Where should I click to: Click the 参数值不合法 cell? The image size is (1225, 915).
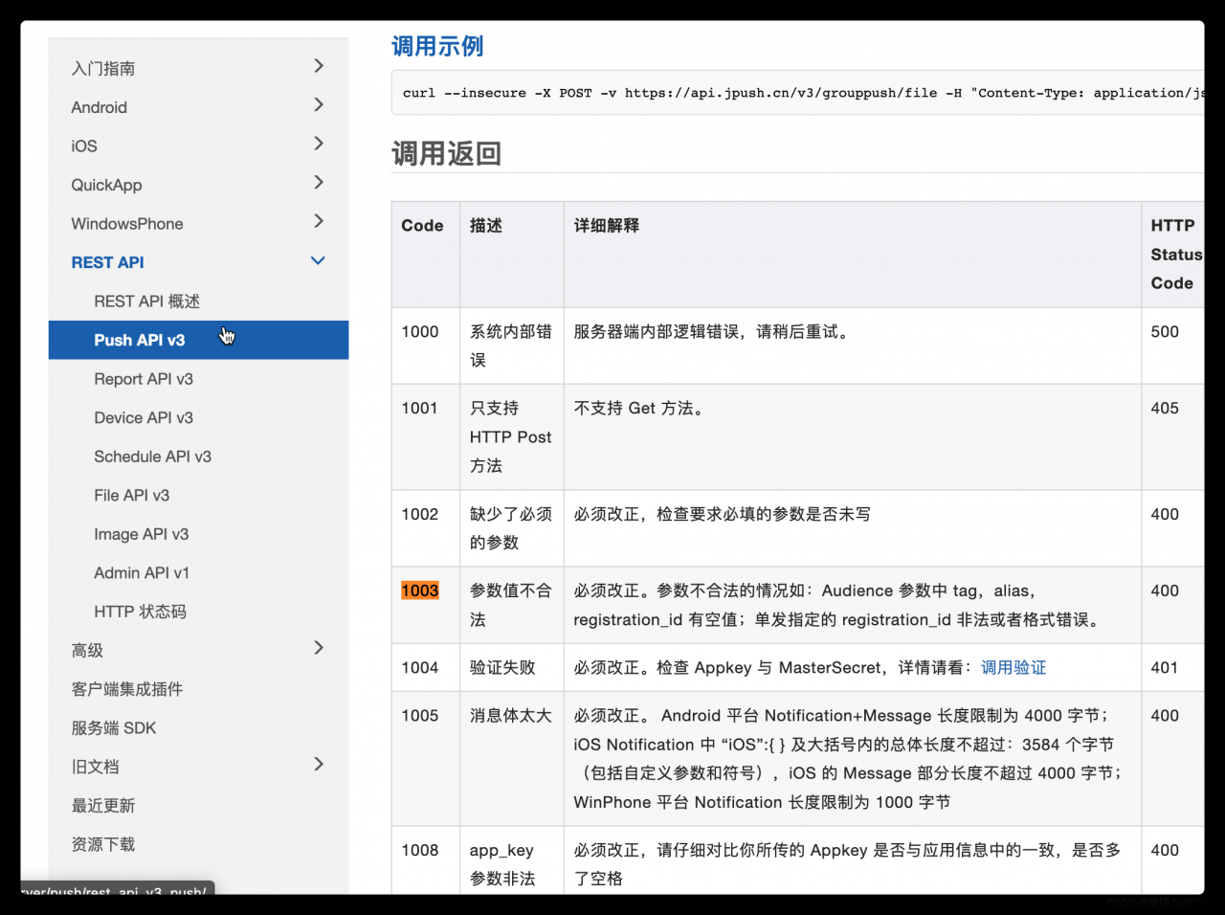pos(511,605)
